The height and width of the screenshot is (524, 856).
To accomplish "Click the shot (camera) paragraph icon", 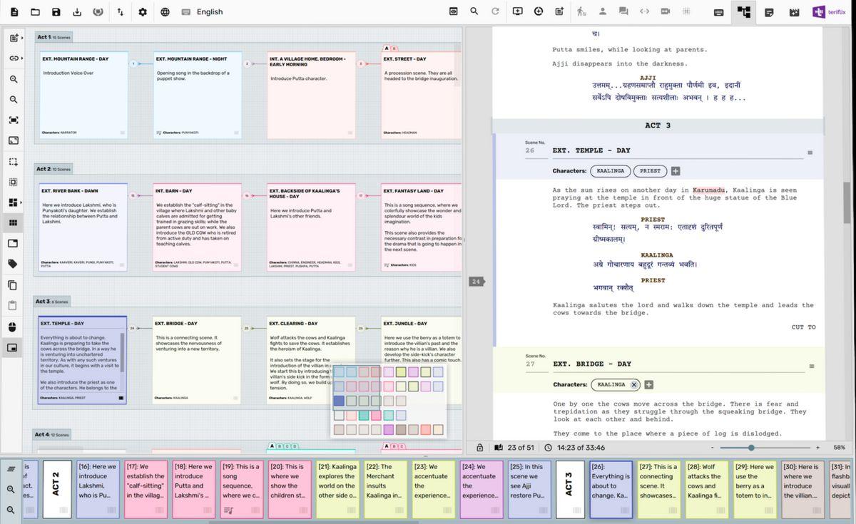I will pos(666,11).
